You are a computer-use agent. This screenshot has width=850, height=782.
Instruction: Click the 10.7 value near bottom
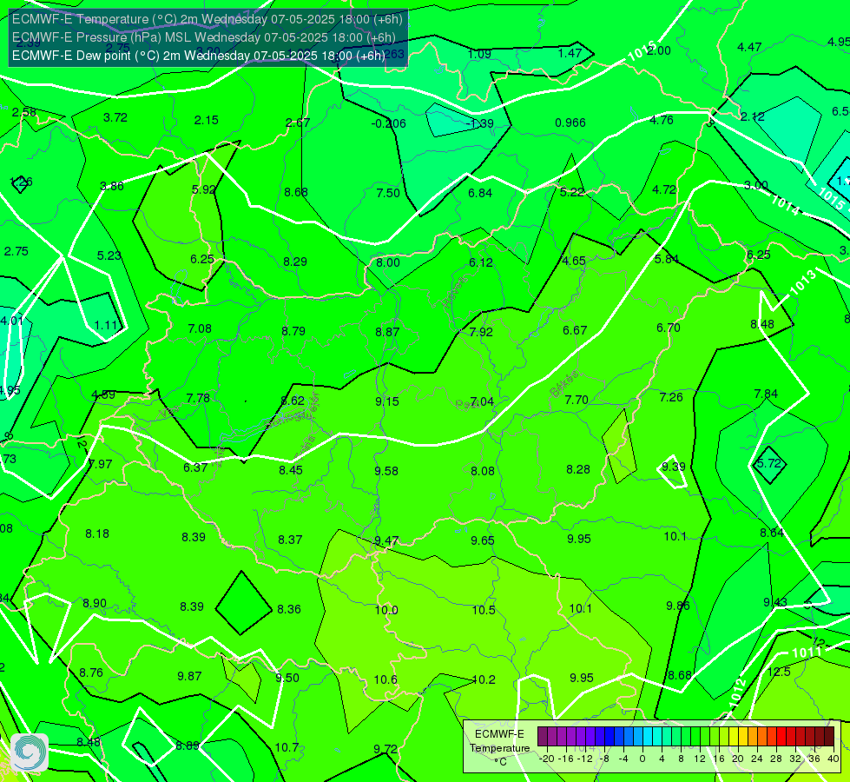coord(287,747)
